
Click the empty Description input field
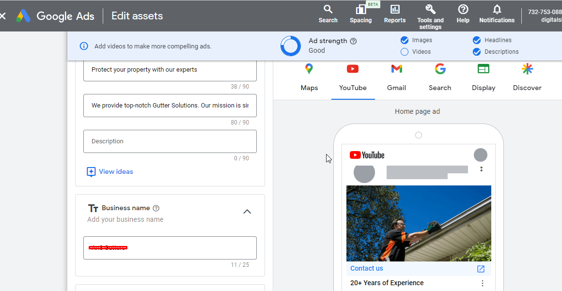[x=170, y=141]
